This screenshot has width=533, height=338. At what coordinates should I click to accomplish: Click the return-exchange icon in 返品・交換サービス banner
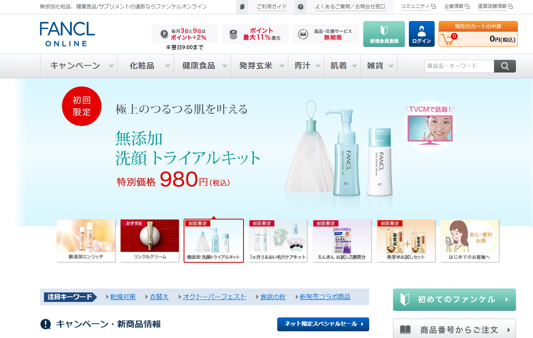[303, 34]
